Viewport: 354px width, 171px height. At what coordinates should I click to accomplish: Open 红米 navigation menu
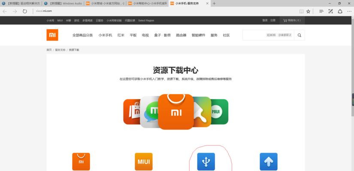point(121,35)
